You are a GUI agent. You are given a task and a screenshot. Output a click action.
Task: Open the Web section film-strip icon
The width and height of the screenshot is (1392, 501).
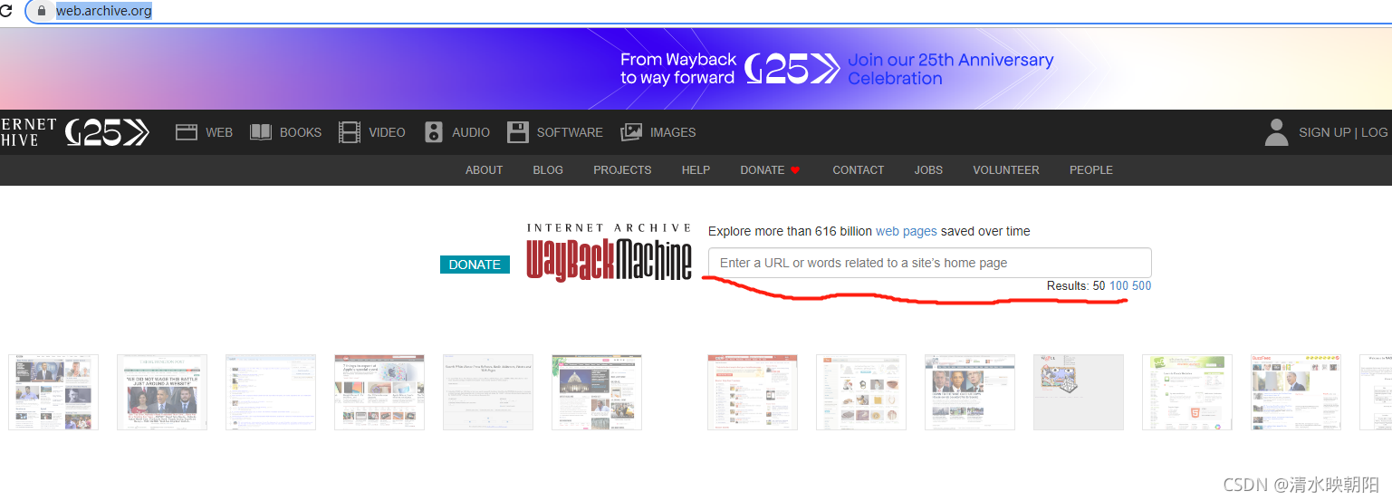point(187,132)
